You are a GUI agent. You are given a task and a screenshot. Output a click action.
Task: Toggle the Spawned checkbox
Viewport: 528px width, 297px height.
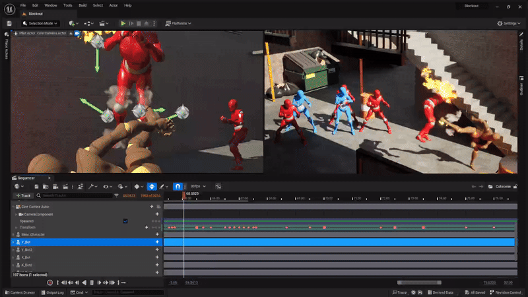coord(125,221)
